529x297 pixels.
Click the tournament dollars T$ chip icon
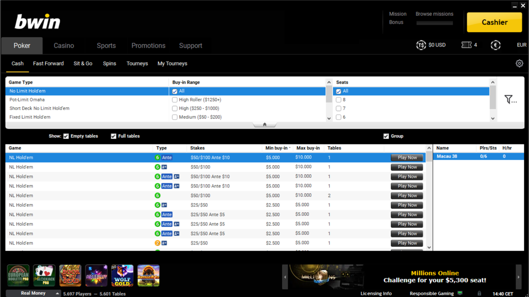point(421,45)
